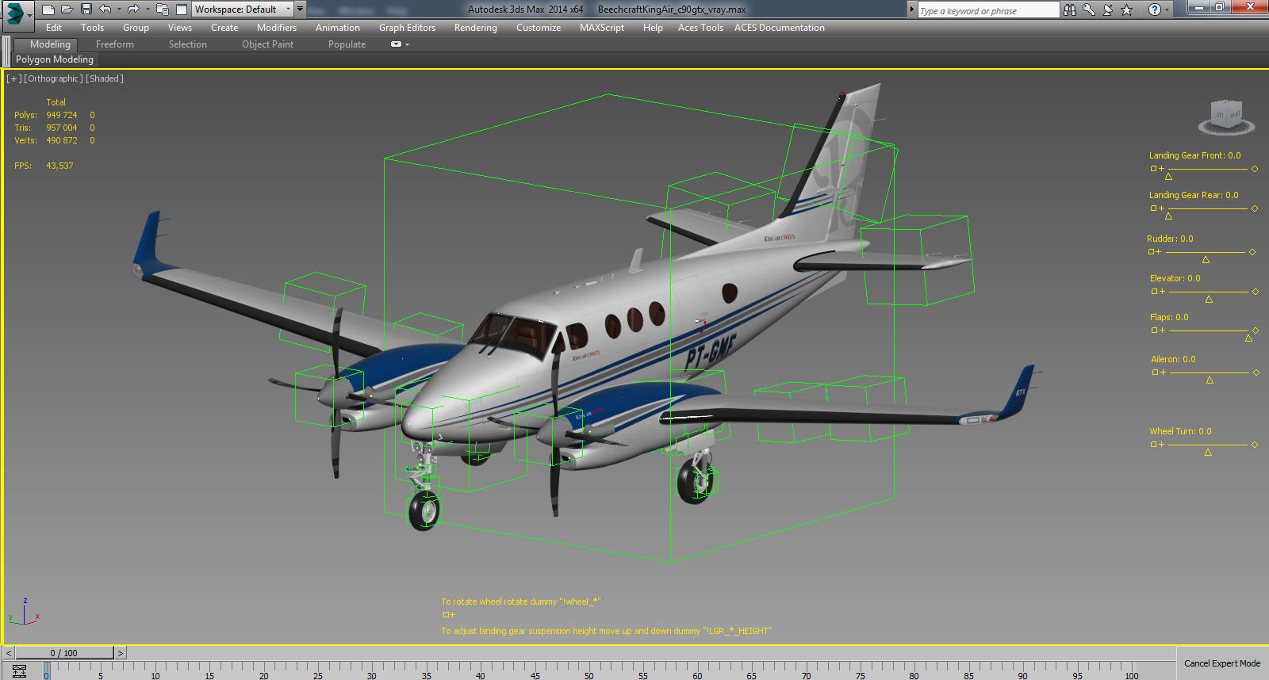The width and height of the screenshot is (1269, 680).
Task: Click the Undo arrow icon
Action: pos(105,10)
